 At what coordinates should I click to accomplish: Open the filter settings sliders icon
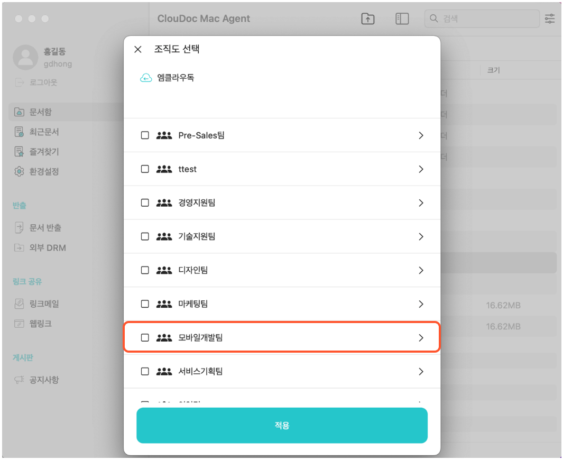(549, 19)
